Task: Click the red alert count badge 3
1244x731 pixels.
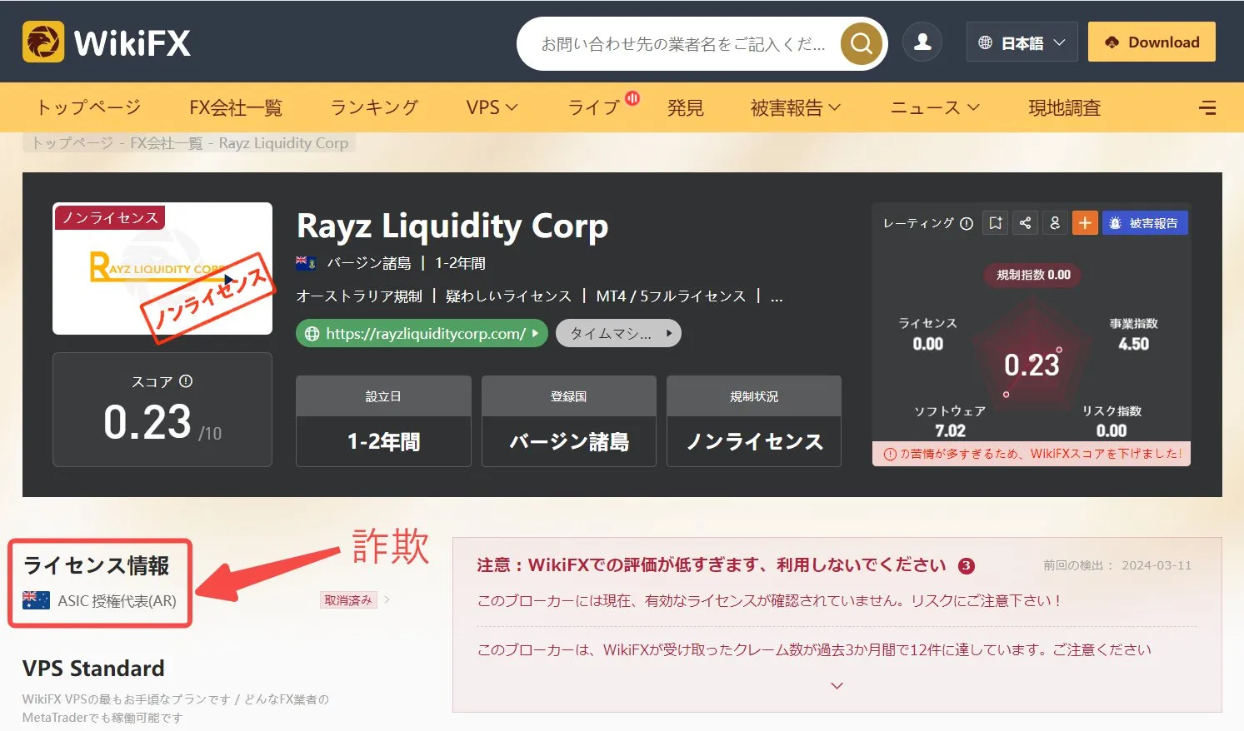Action: [966, 565]
